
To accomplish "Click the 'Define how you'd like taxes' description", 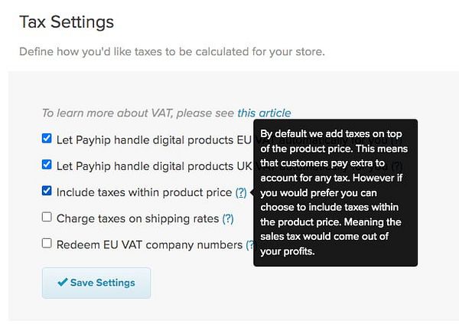I will click(172, 53).
